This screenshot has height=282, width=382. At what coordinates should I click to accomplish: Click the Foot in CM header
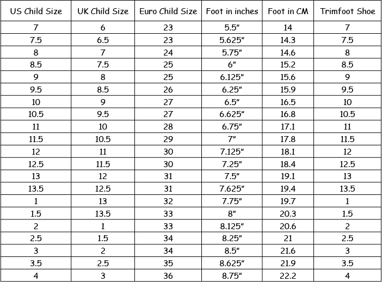coord(288,11)
